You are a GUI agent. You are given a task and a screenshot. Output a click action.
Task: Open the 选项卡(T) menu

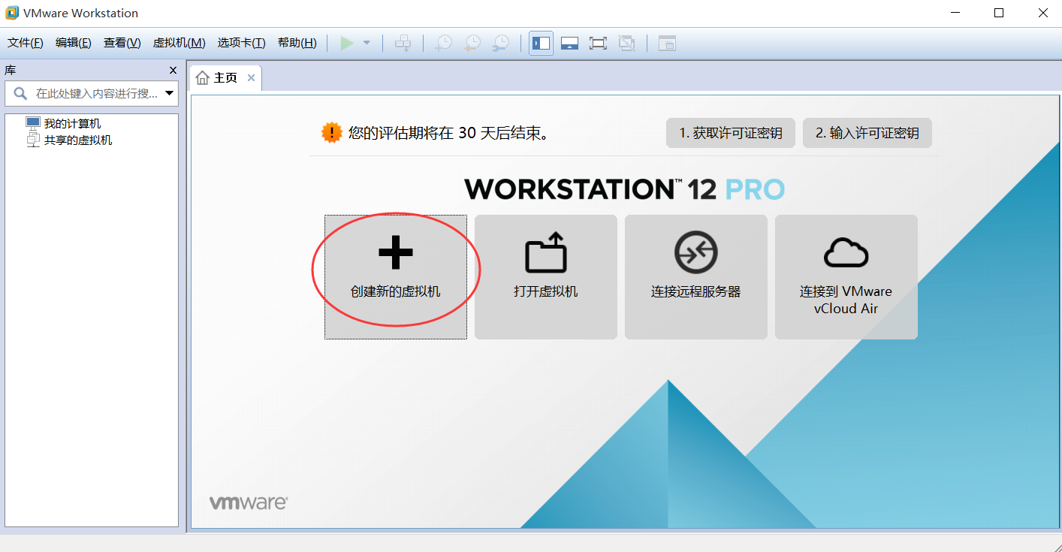pos(242,43)
